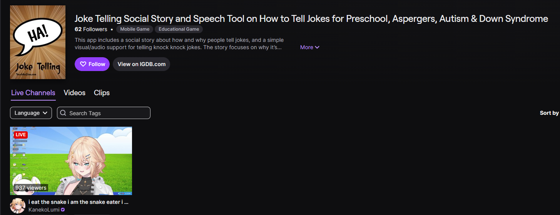
Task: Open the 'i eat the snake' stream title
Action: (79, 202)
